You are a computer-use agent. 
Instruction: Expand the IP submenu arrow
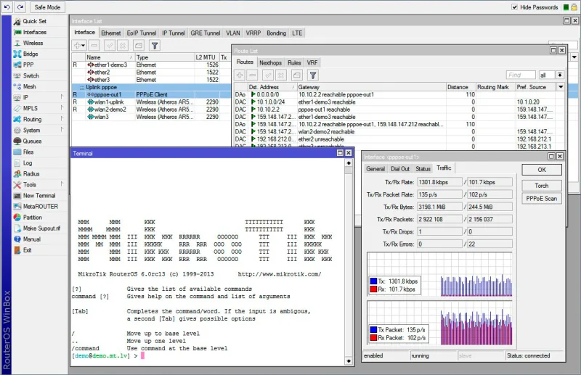pyautogui.click(x=62, y=97)
